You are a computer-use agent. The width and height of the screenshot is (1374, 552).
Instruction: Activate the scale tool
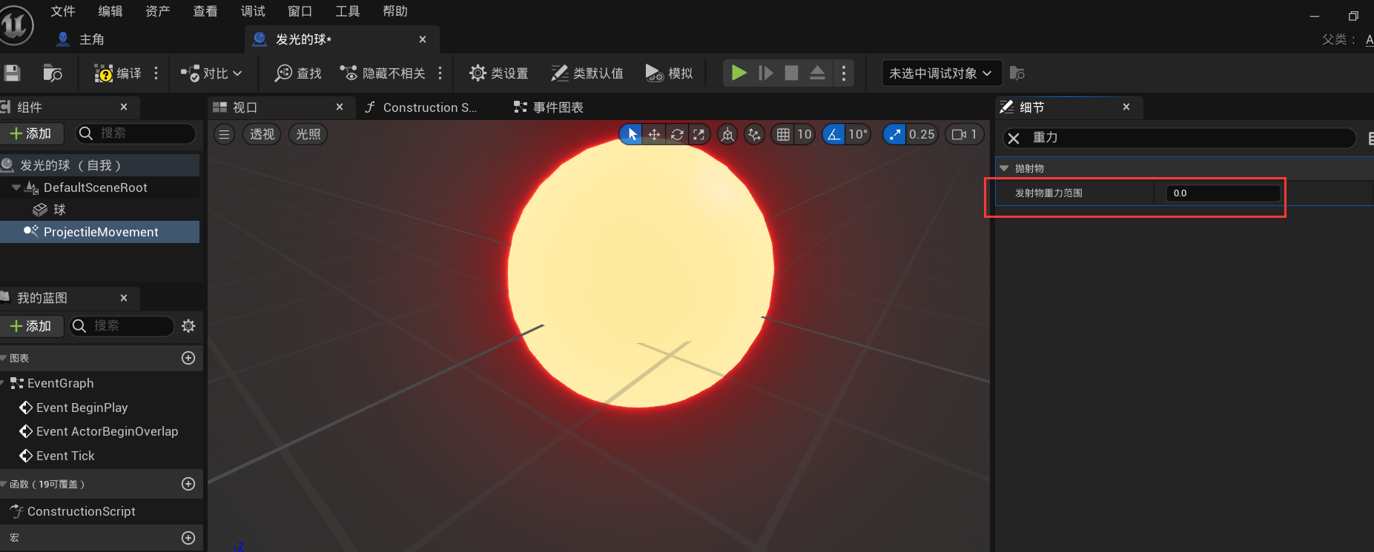[x=699, y=134]
